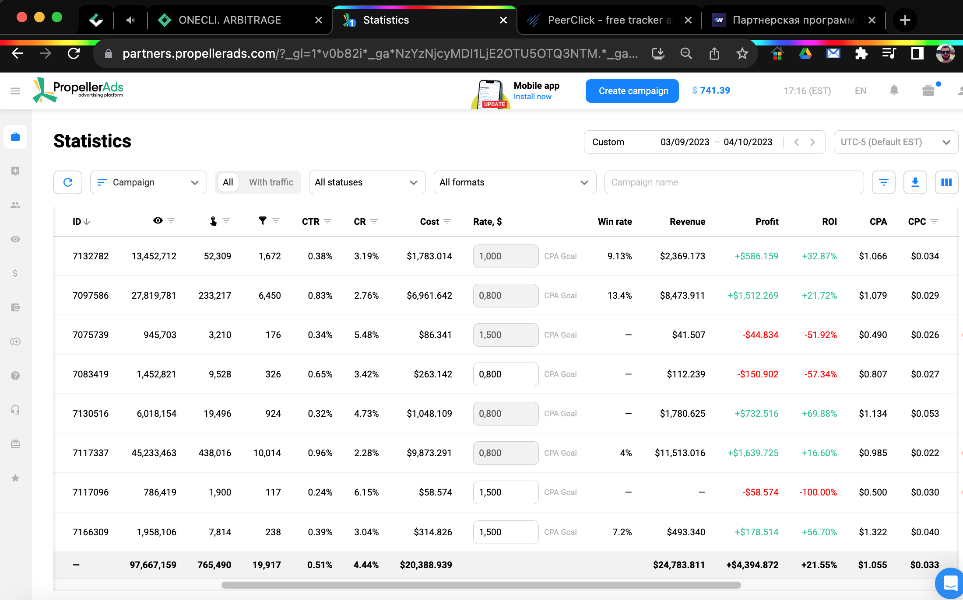Click the horizontal table scrollbar
Viewport: 963px width, 600px height.
pos(481,585)
